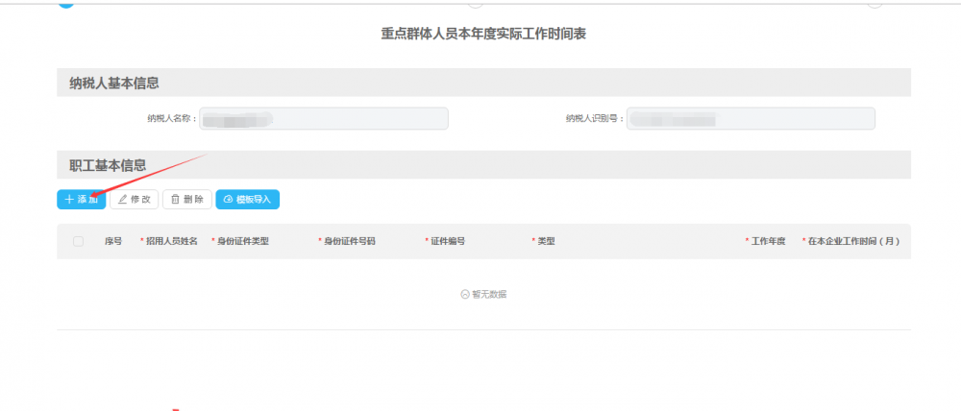Click the 纳税人识别号 input field
This screenshot has width=961, height=411.
751,118
